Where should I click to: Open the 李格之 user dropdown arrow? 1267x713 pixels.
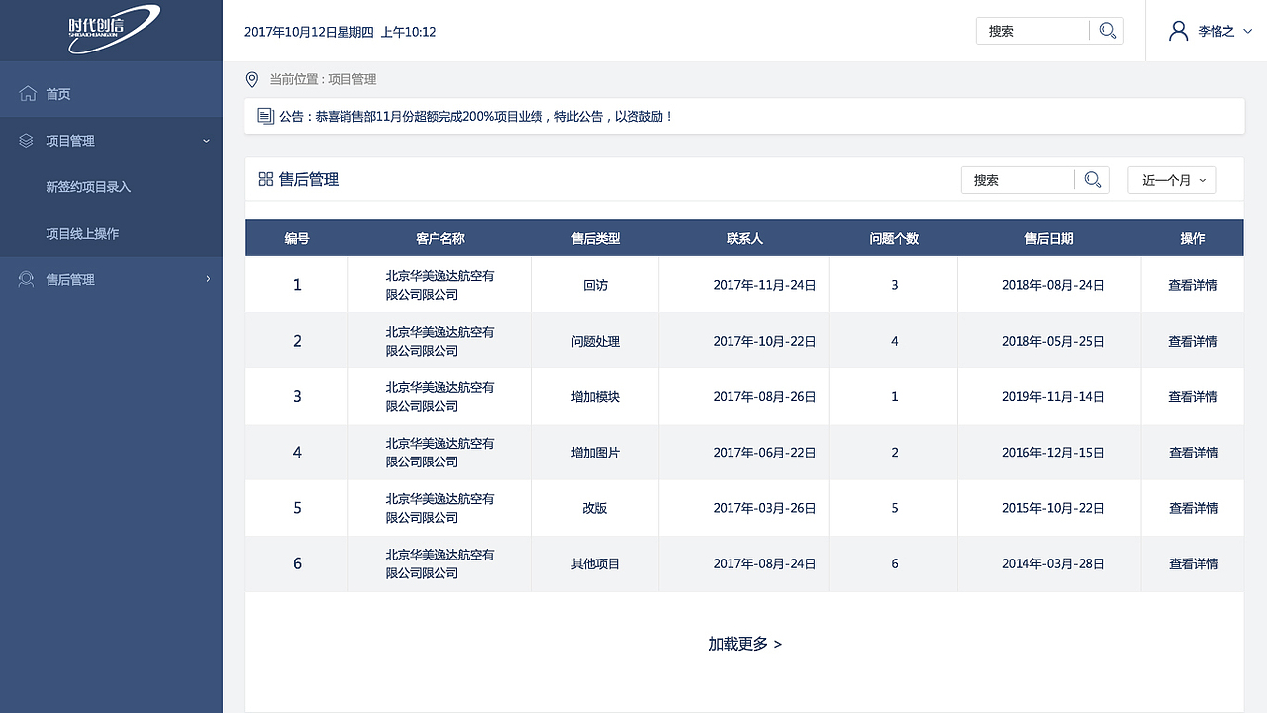coord(1248,32)
